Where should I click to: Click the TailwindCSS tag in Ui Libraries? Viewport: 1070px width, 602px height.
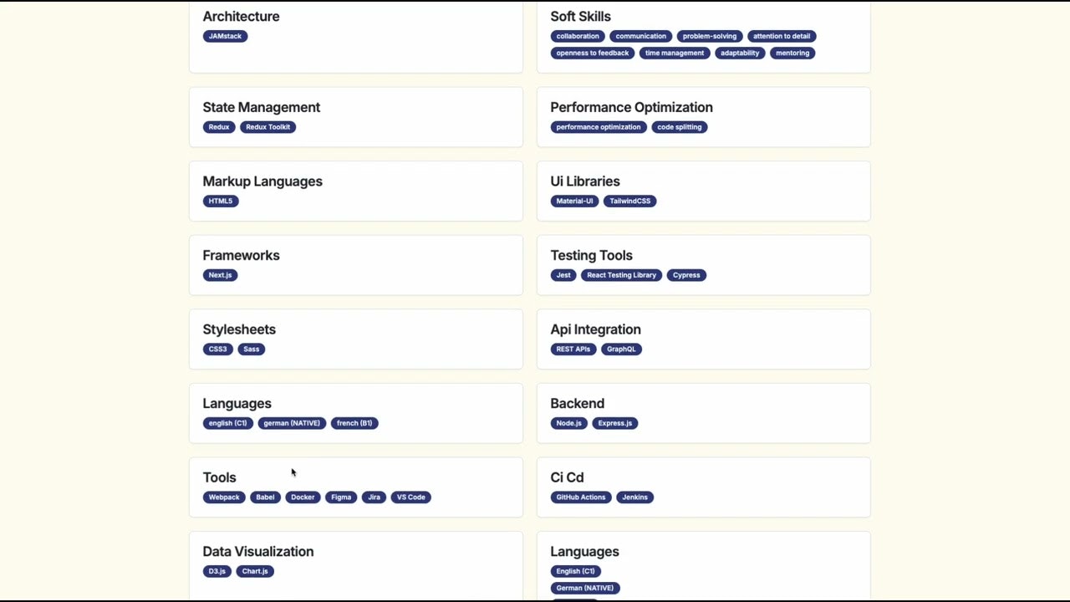(630, 201)
